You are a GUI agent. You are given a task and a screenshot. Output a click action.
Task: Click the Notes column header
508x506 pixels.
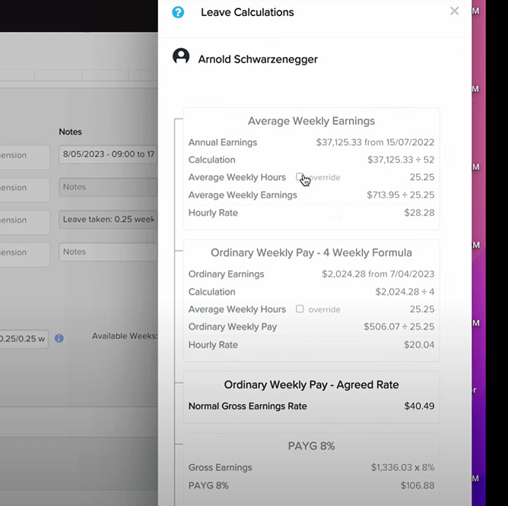pyautogui.click(x=70, y=132)
